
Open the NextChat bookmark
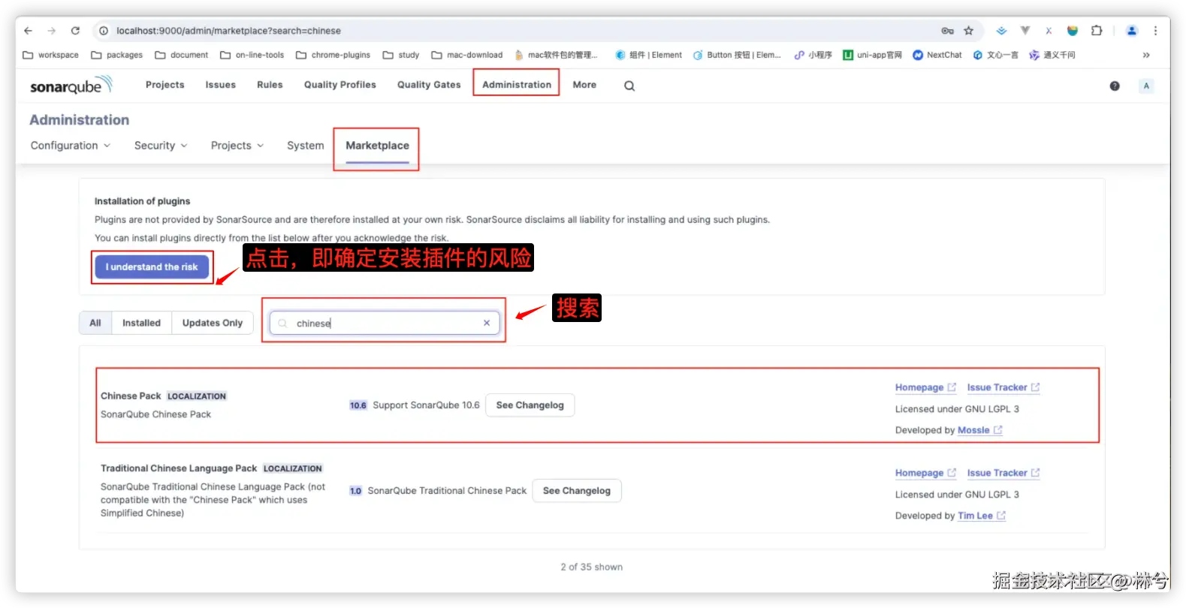click(937, 55)
